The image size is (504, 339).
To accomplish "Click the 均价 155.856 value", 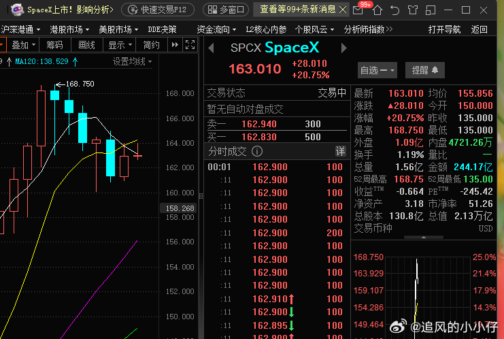I will pyautogui.click(x=475, y=93).
